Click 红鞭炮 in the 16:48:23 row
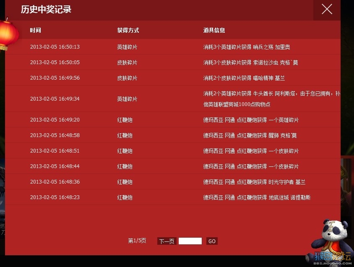This screenshot has height=267, width=354. click(125, 197)
